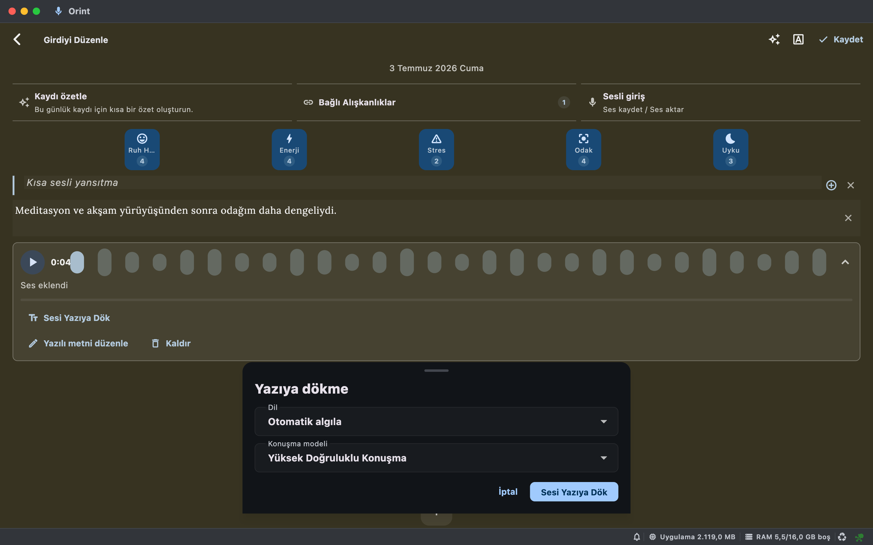Image resolution: width=873 pixels, height=545 pixels.
Task: Confirm with blue Sesi Yazıya Dök button
Action: tap(574, 492)
